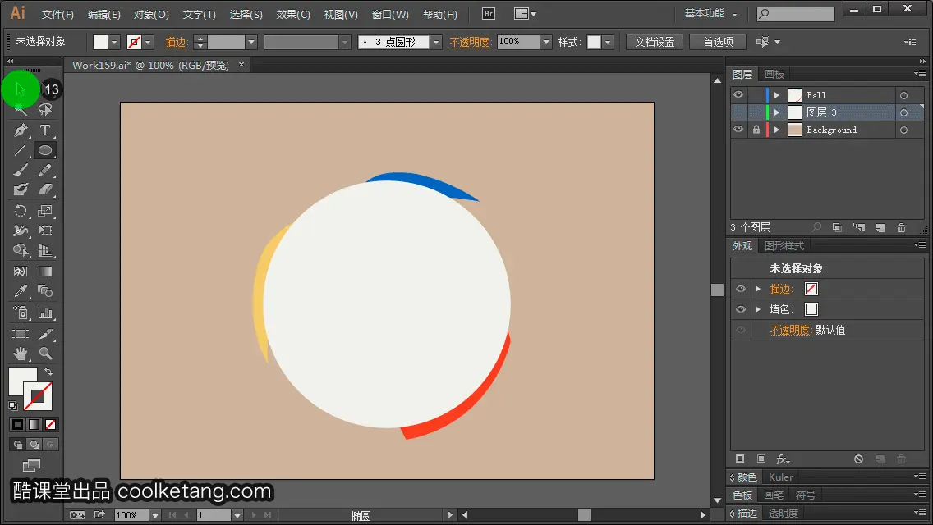933x525 pixels.
Task: Swap fill and stroke colors
Action: 48,372
